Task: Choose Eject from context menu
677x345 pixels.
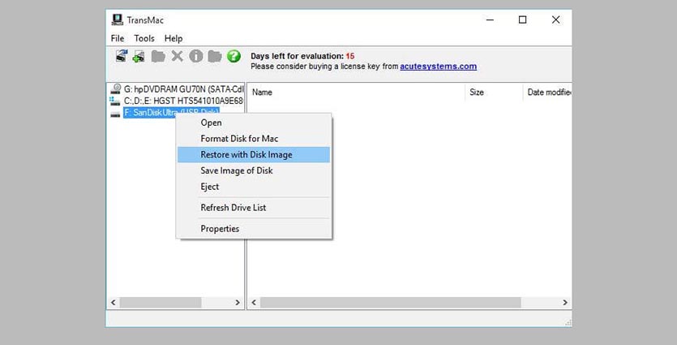Action: (210, 186)
